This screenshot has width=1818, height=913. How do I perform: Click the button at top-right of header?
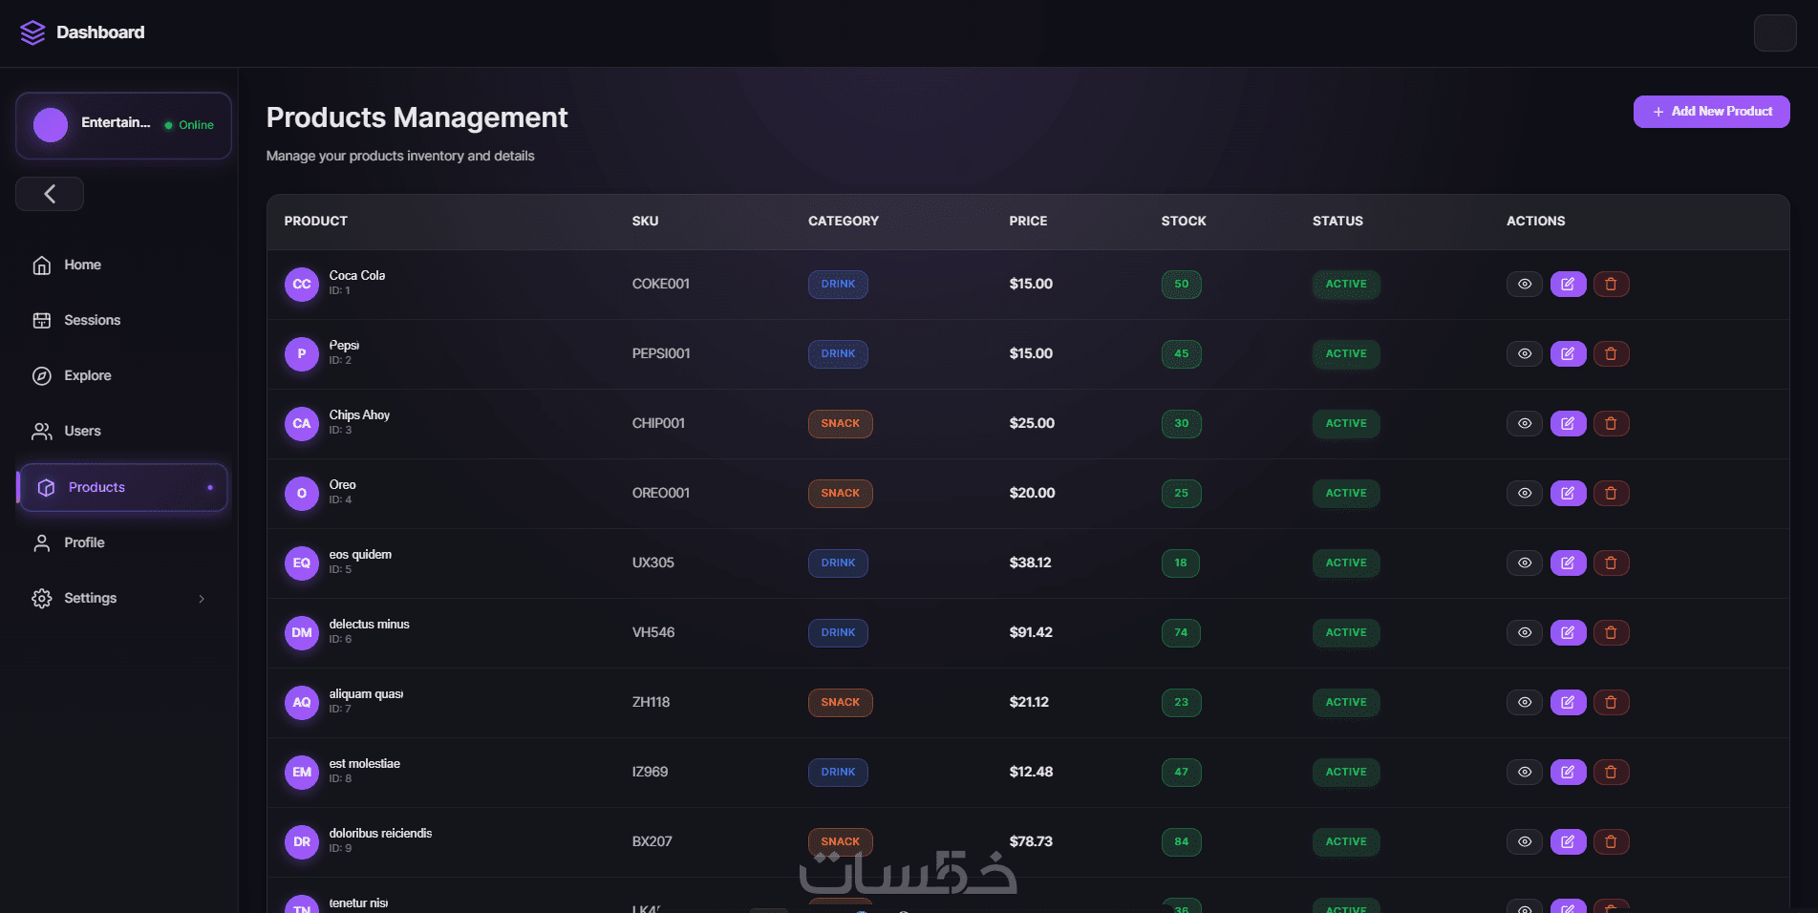(x=1775, y=32)
